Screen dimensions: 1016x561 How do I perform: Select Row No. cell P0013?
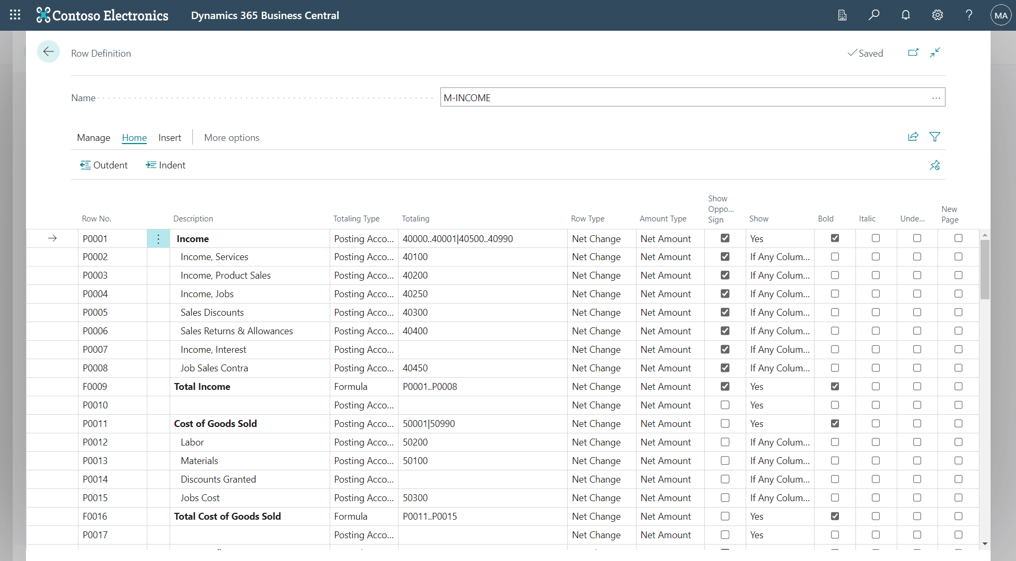pyautogui.click(x=112, y=461)
